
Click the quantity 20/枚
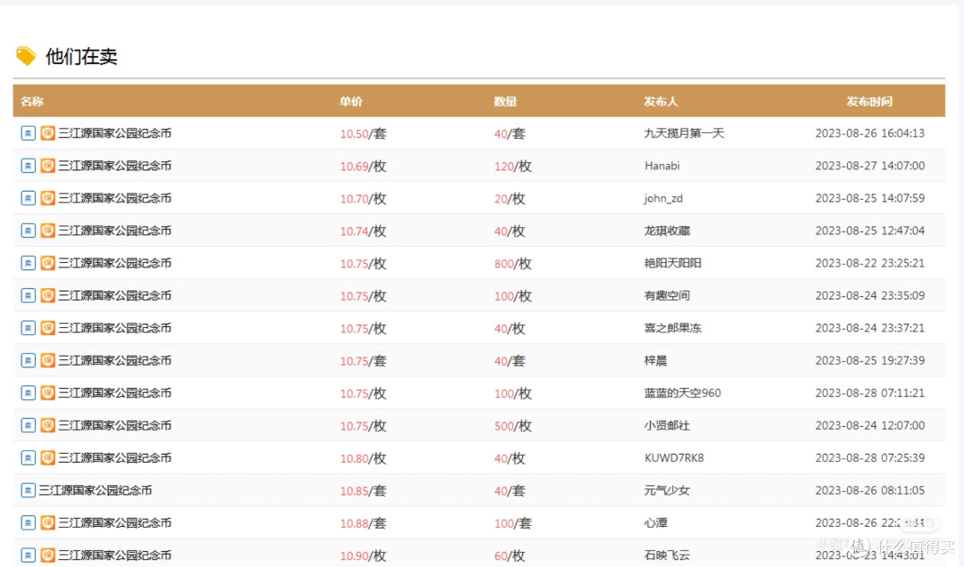pyautogui.click(x=510, y=199)
